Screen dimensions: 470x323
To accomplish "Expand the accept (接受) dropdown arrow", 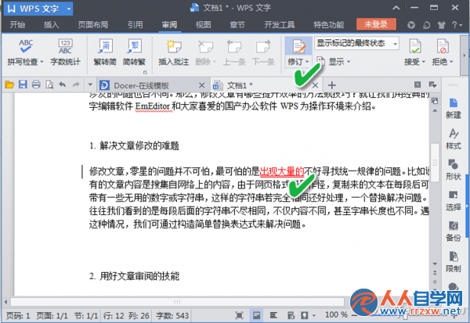I will (424, 62).
